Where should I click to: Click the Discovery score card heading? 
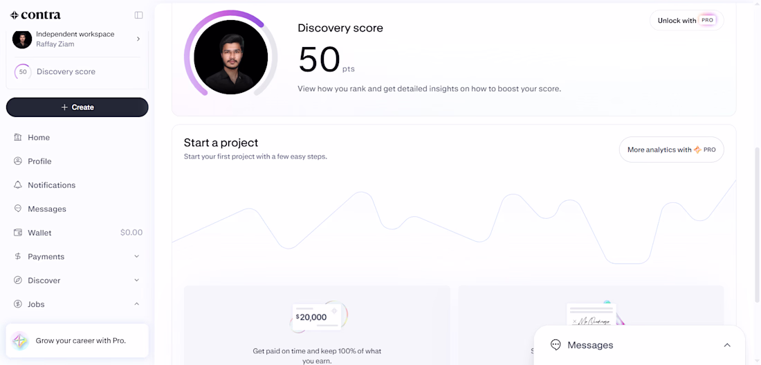[340, 28]
